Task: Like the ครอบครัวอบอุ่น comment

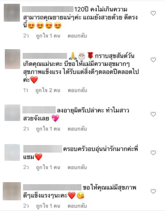Action: click(153, 153)
